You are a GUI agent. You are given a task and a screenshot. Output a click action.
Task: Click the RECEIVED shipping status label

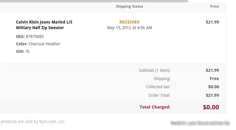coord(129,22)
